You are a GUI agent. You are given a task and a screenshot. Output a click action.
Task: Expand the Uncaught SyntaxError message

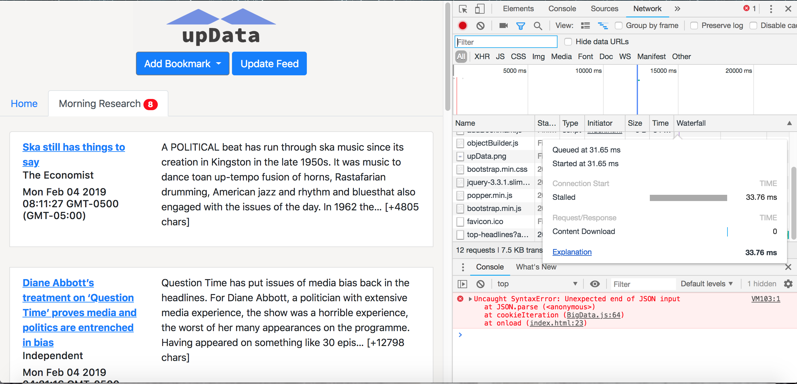click(x=470, y=299)
